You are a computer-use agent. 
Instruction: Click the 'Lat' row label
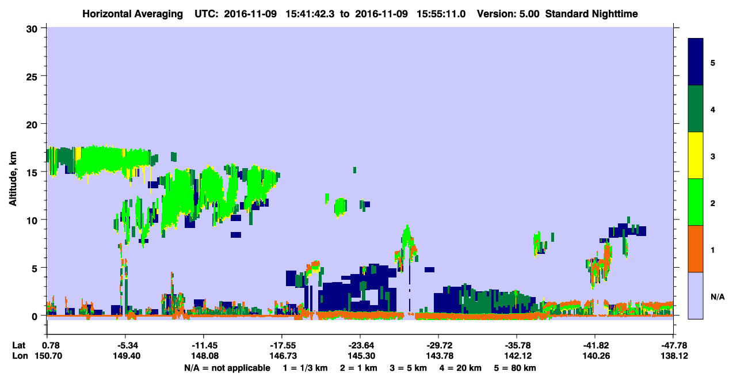click(19, 345)
